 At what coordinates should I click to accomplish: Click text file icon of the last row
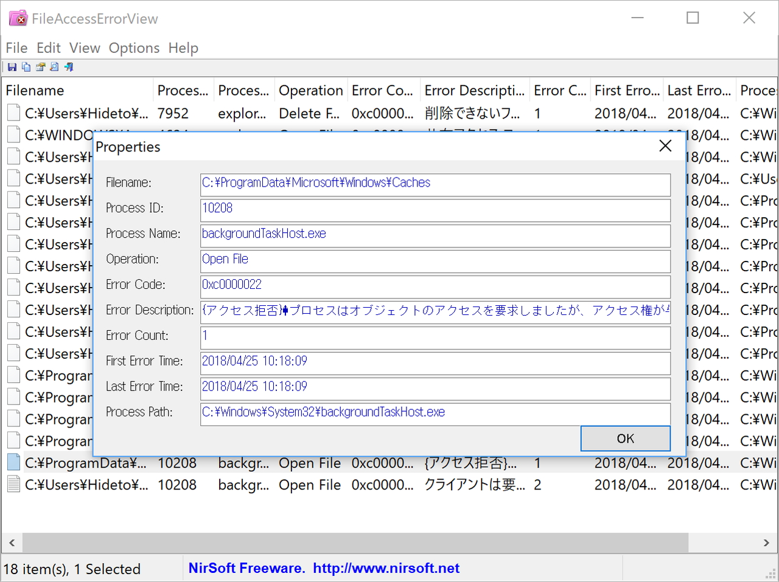[13, 485]
